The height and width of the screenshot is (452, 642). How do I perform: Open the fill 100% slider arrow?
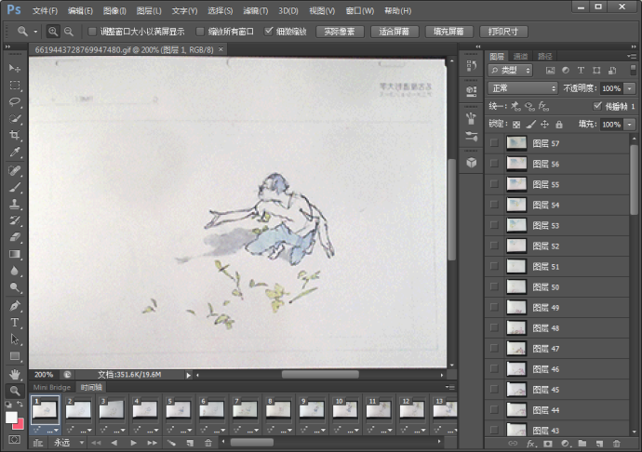[630, 125]
